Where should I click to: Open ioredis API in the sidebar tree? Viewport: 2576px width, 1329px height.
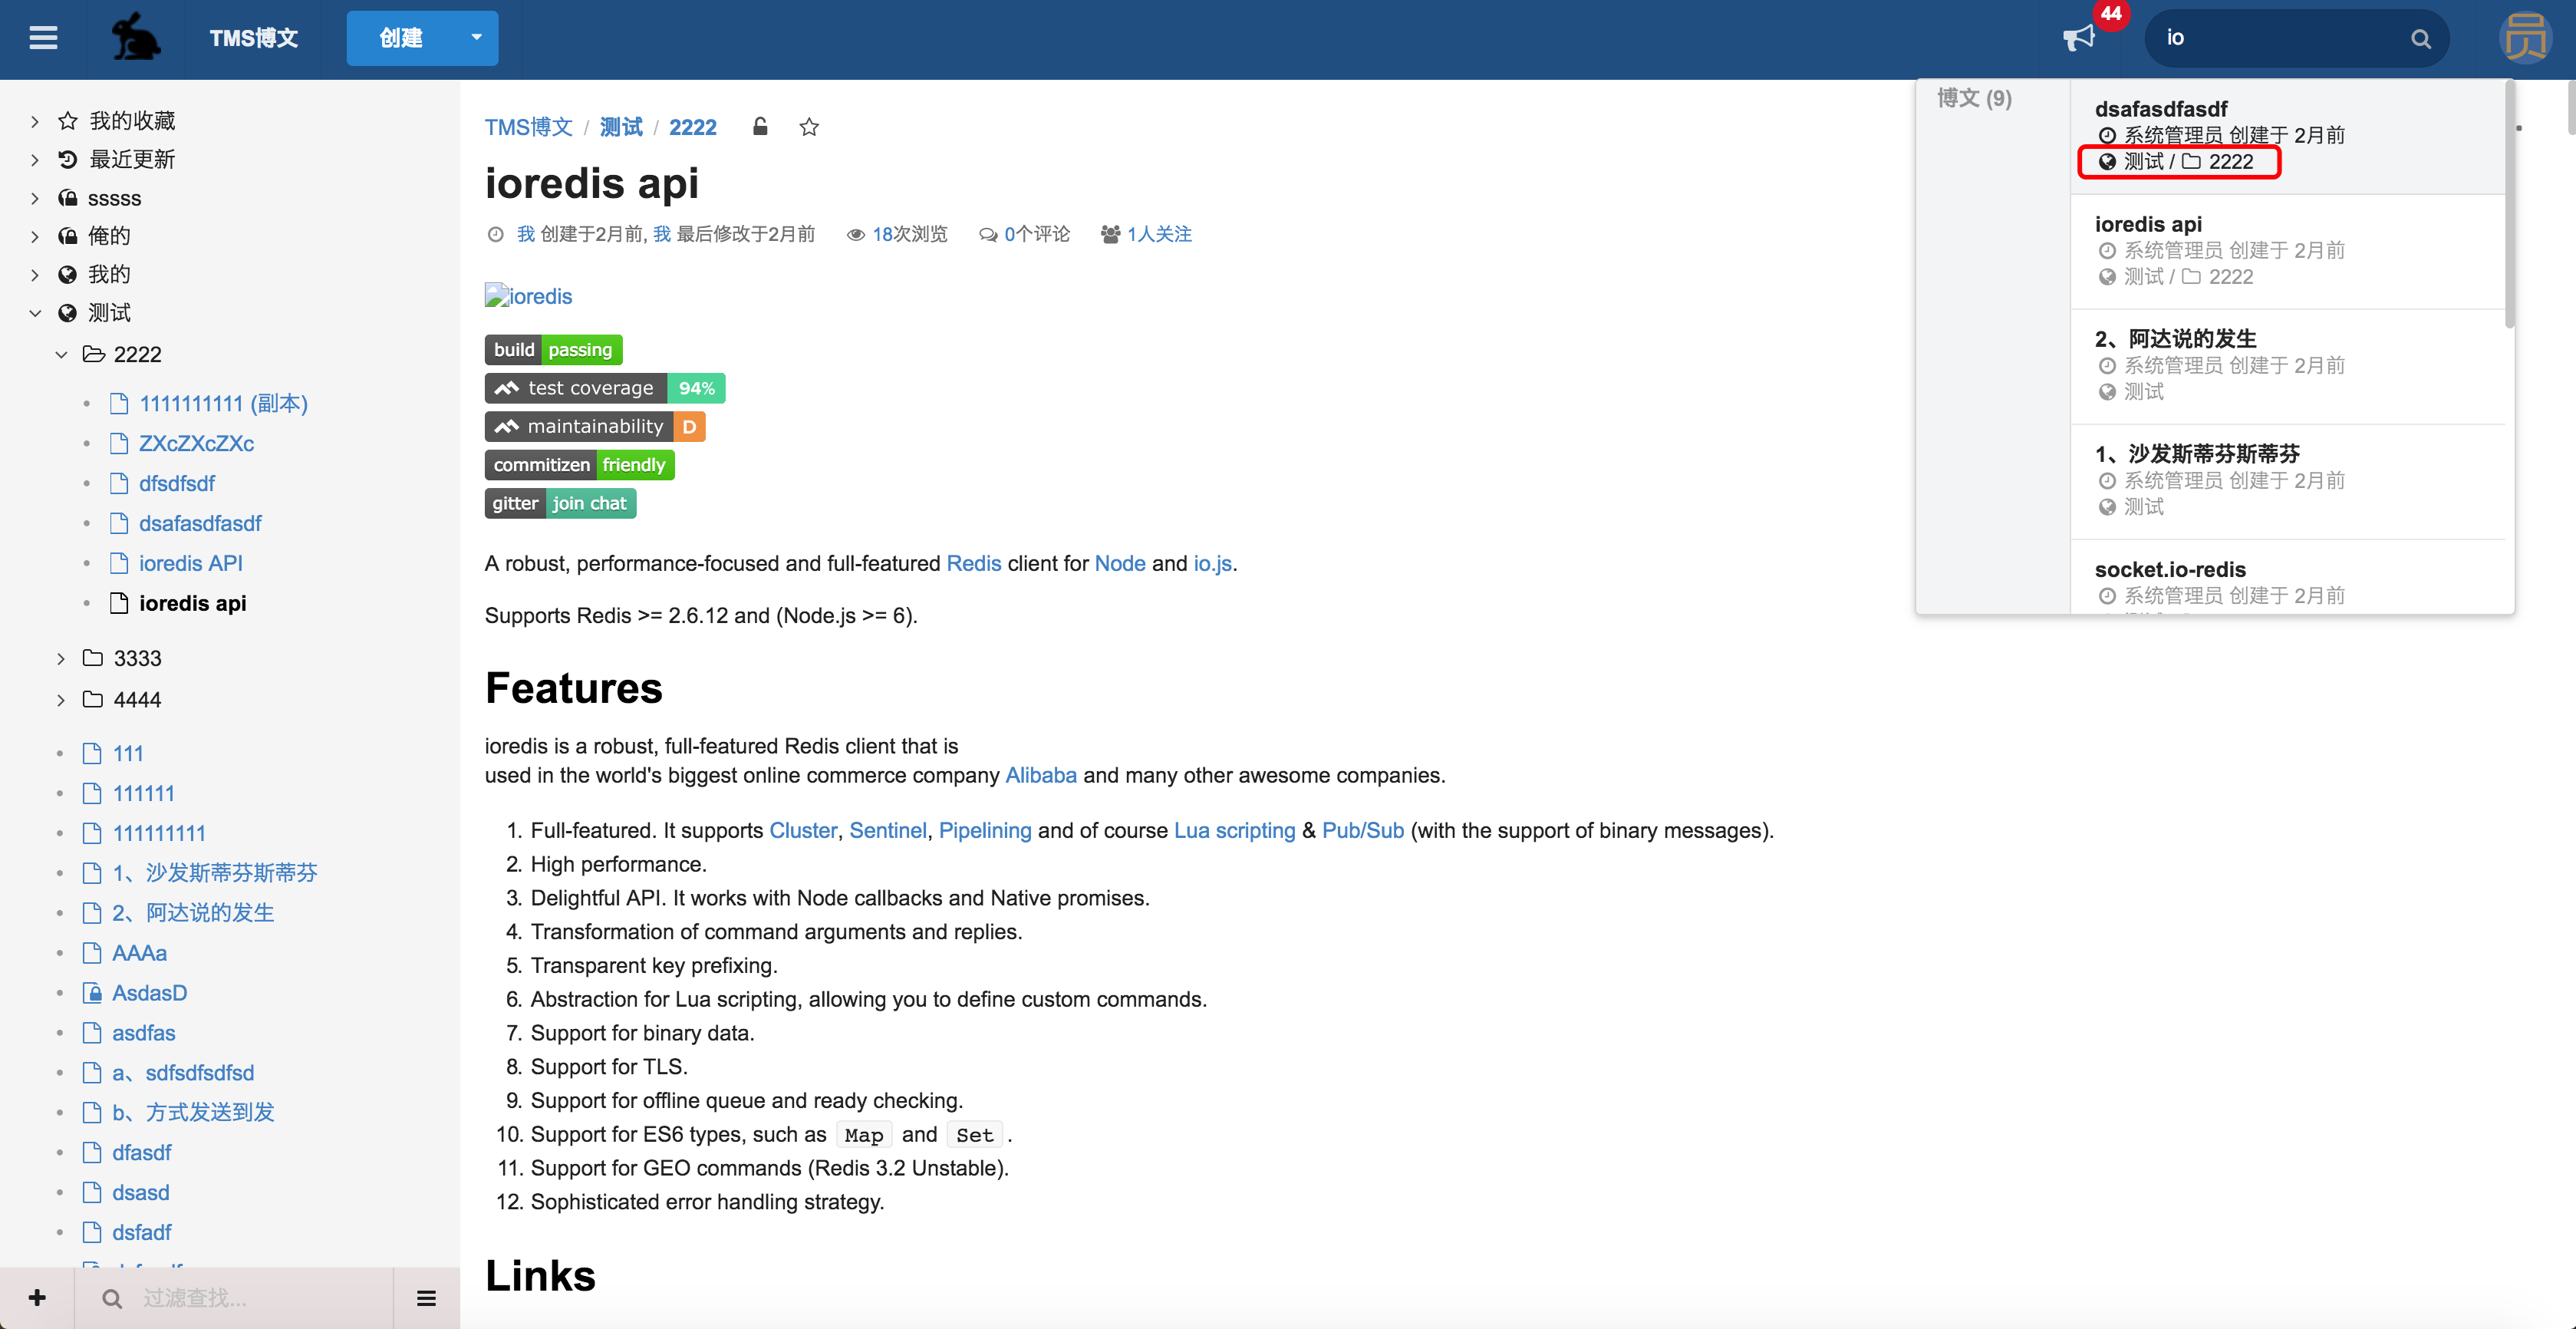(190, 563)
